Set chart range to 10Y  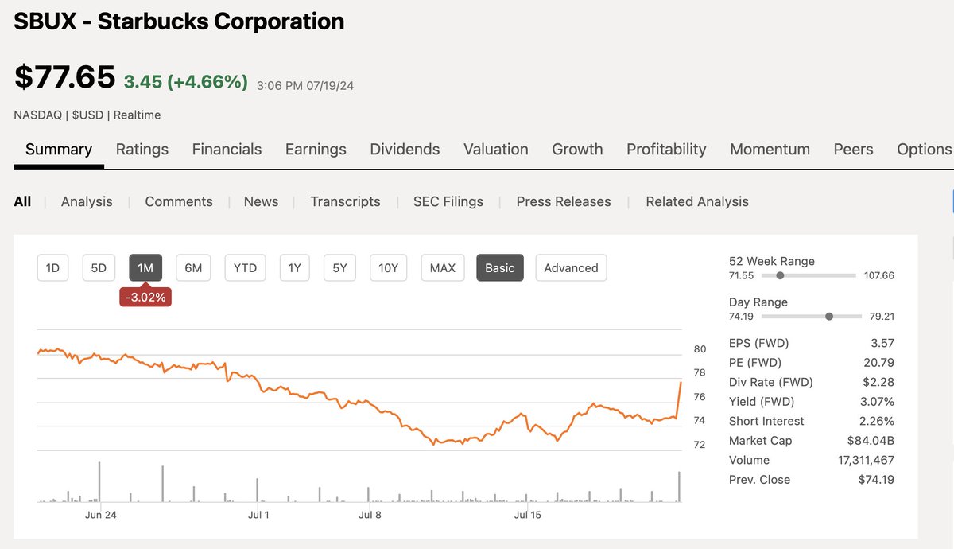(388, 268)
